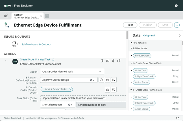Open action 1 in a new window

point(119,61)
